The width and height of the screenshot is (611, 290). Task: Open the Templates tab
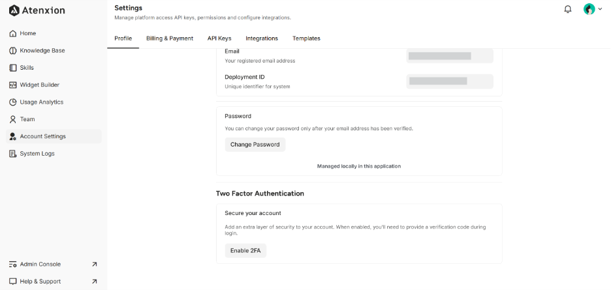[x=306, y=38]
